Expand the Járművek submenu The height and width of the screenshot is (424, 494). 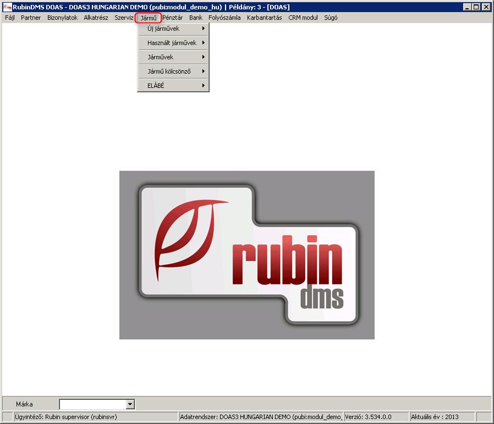[173, 57]
